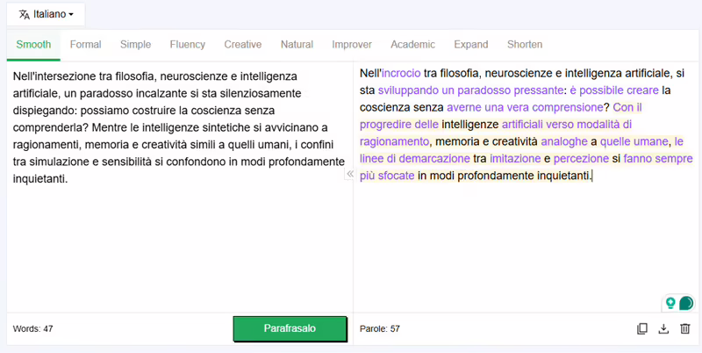
Task: Collapse panel with double chevron arrow
Action: point(350,174)
